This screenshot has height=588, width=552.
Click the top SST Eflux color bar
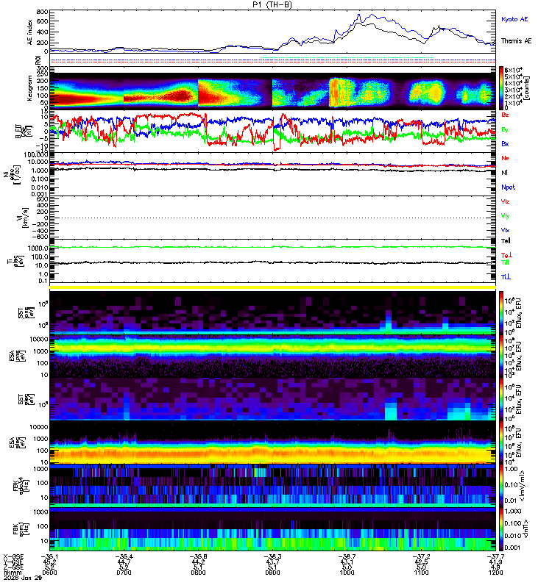coord(501,312)
